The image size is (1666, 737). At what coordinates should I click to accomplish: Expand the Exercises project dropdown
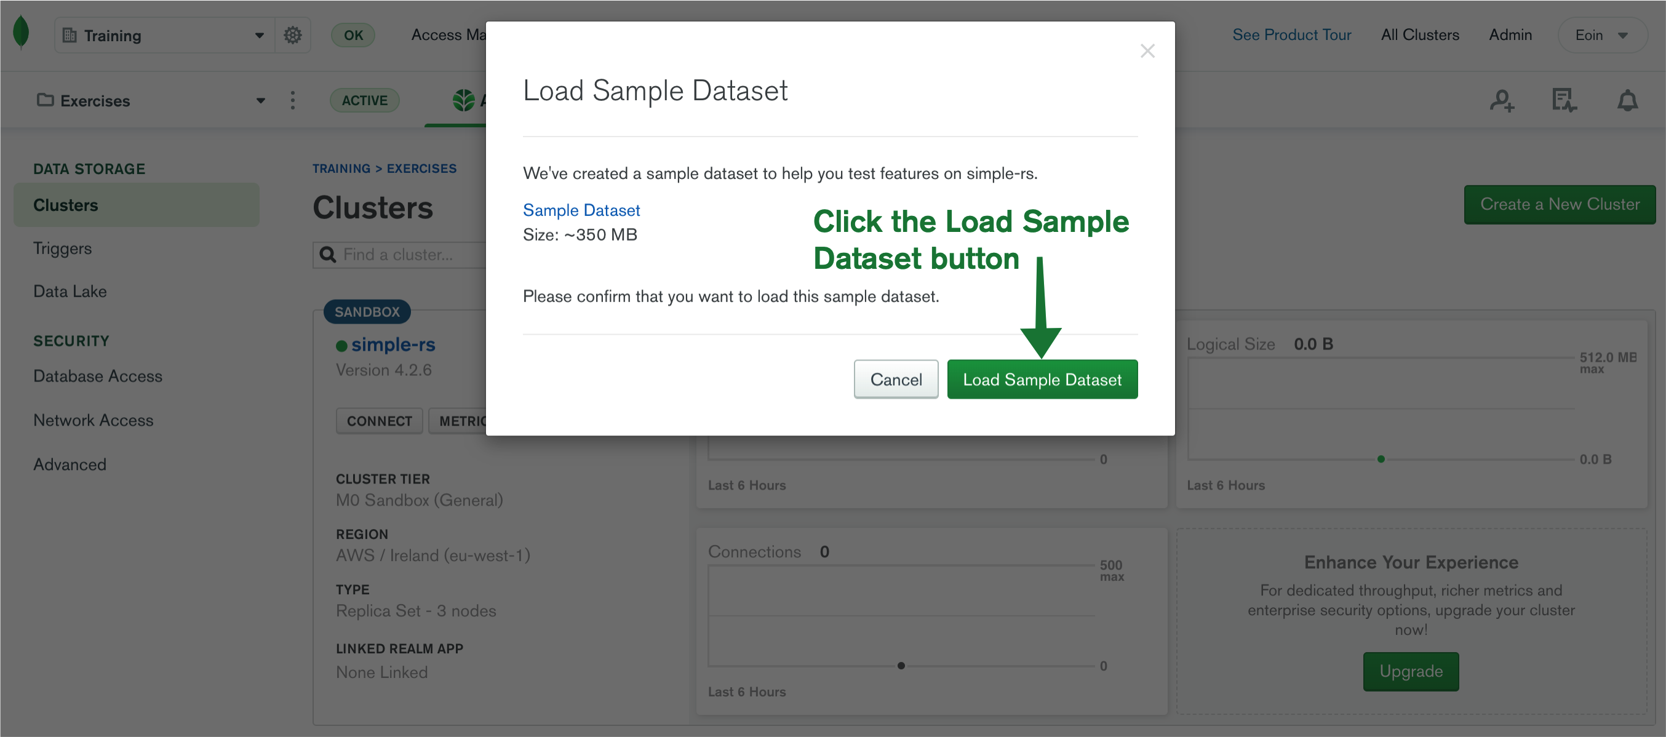261,101
